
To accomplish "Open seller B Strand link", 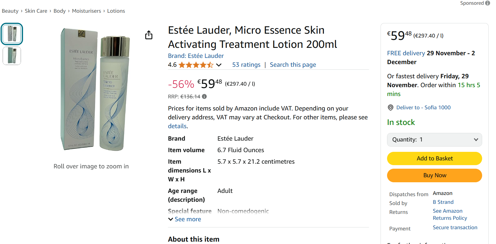I will (x=443, y=202).
